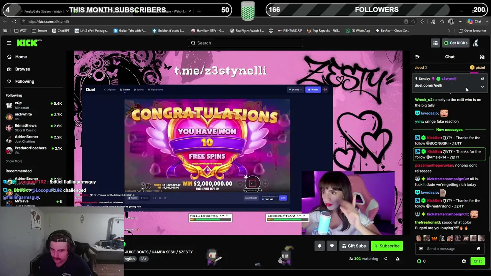Hide the pinned message by z3stynelli

click(483, 79)
